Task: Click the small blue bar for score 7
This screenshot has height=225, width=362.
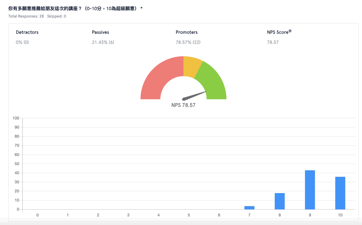Action: point(249,208)
